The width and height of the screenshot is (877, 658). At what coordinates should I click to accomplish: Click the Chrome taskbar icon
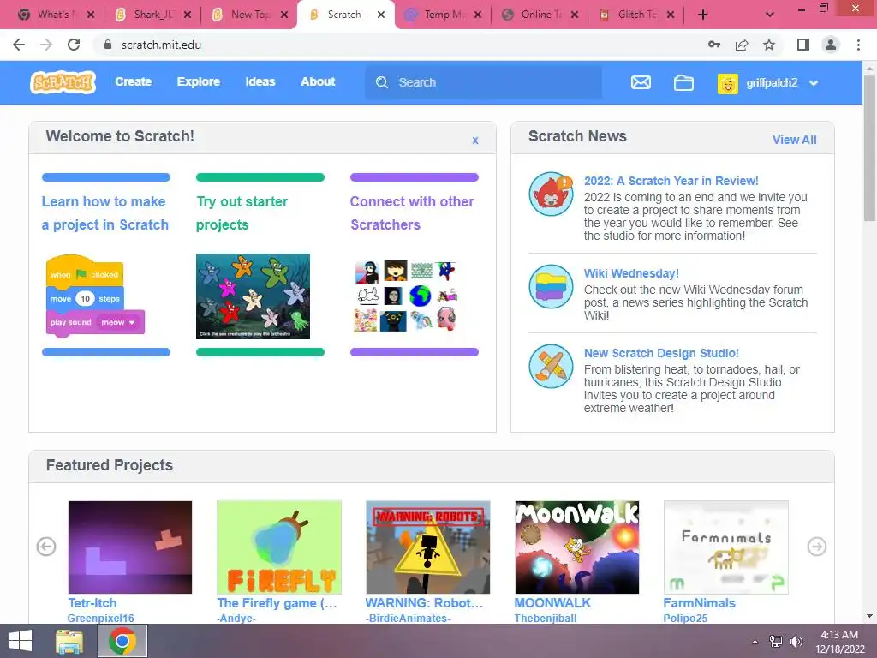pos(122,641)
